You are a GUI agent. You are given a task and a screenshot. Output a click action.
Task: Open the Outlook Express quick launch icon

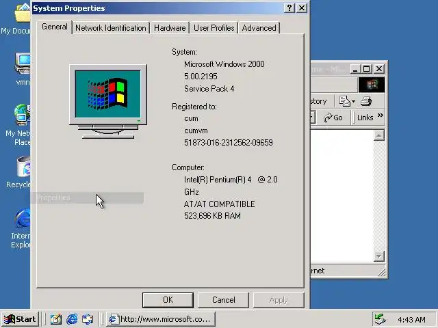pyautogui.click(x=88, y=319)
